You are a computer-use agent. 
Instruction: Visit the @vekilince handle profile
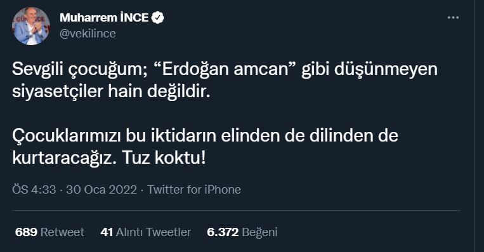tap(88, 34)
